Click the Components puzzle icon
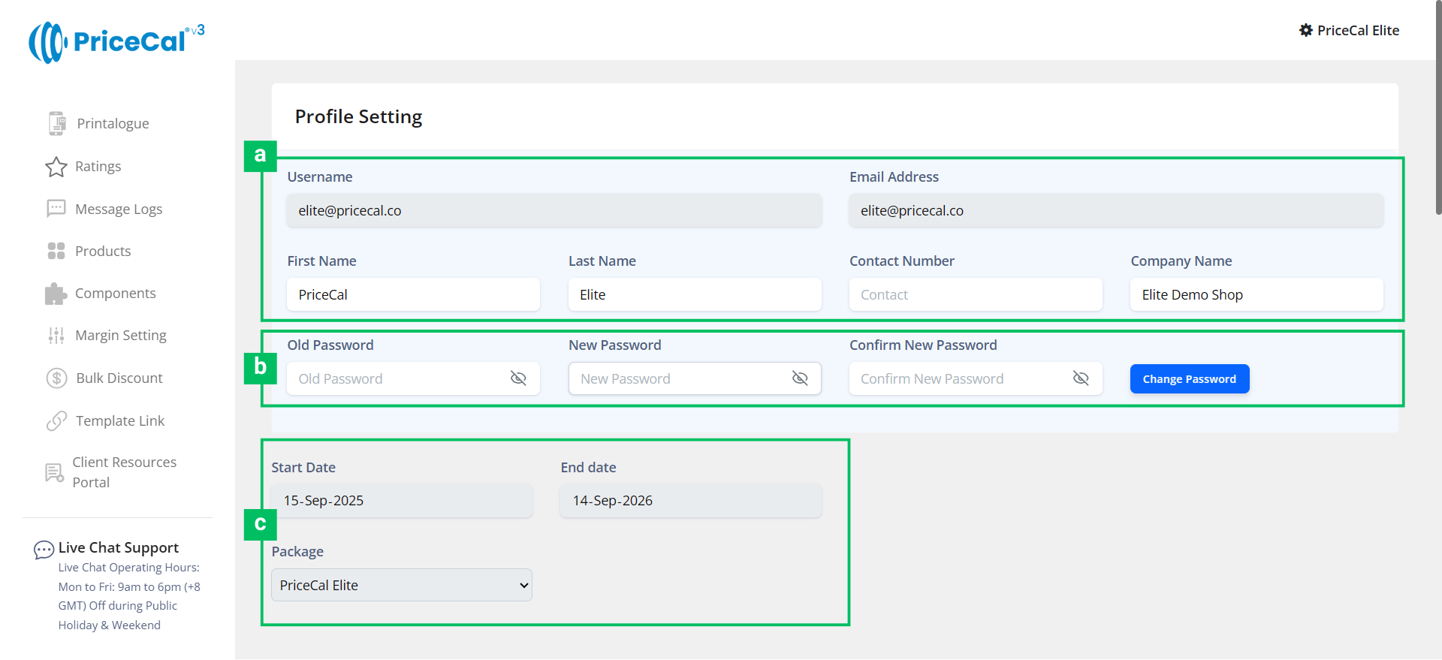 click(x=56, y=294)
